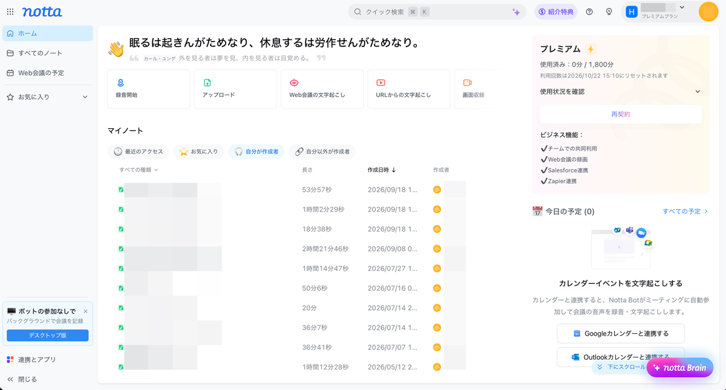This screenshot has height=390, width=726.
Task: Launch the Notta Brain assistant
Action: click(680, 368)
